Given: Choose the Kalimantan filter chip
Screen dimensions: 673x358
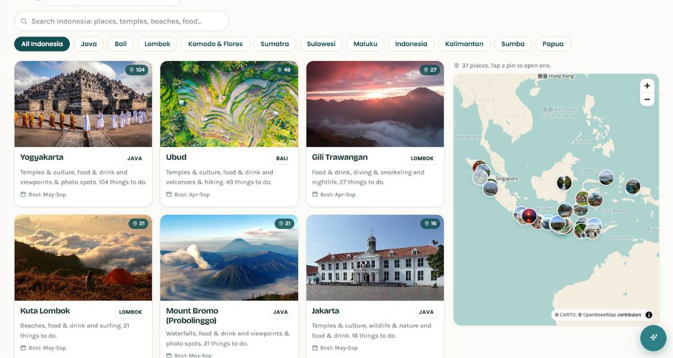Looking at the screenshot, I should click(x=464, y=44).
